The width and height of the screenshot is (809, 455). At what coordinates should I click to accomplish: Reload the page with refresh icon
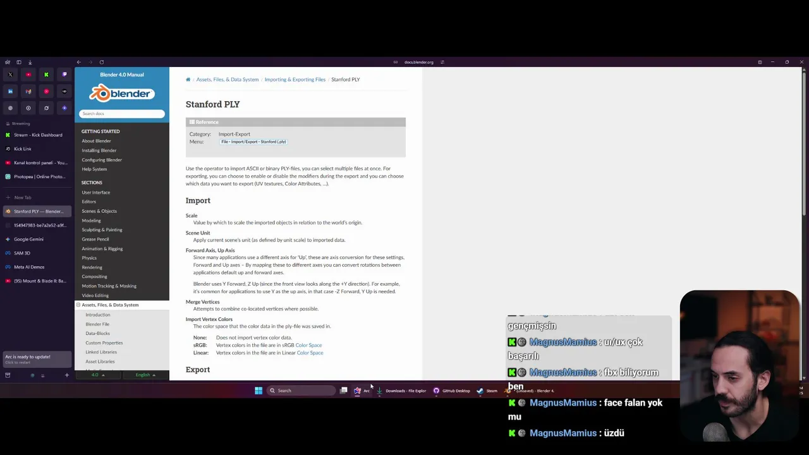(x=101, y=62)
